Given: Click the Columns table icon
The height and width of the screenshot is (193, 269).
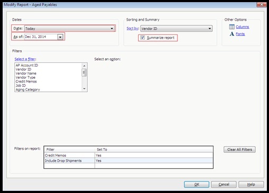Looking at the screenshot, I should tap(232, 27).
